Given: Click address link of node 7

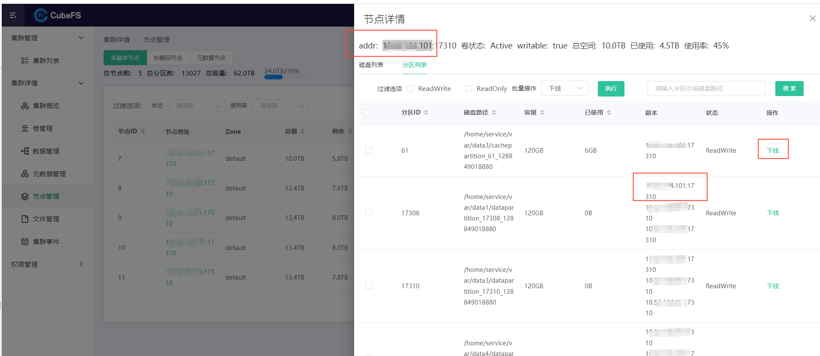Looking at the screenshot, I should click(x=190, y=158).
